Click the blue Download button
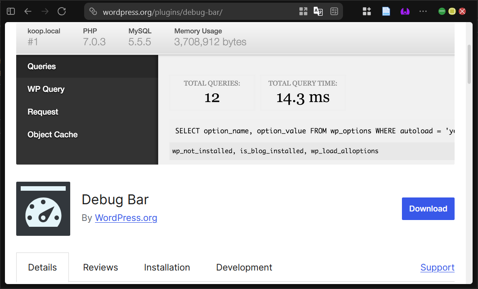Image resolution: width=478 pixels, height=289 pixels. pos(428,209)
